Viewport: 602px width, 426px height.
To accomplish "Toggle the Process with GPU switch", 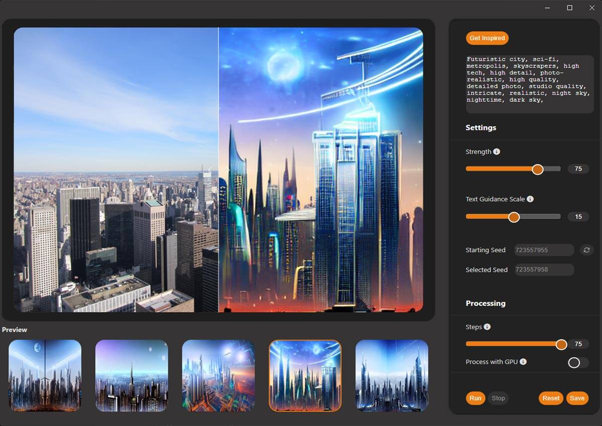I will (x=578, y=362).
